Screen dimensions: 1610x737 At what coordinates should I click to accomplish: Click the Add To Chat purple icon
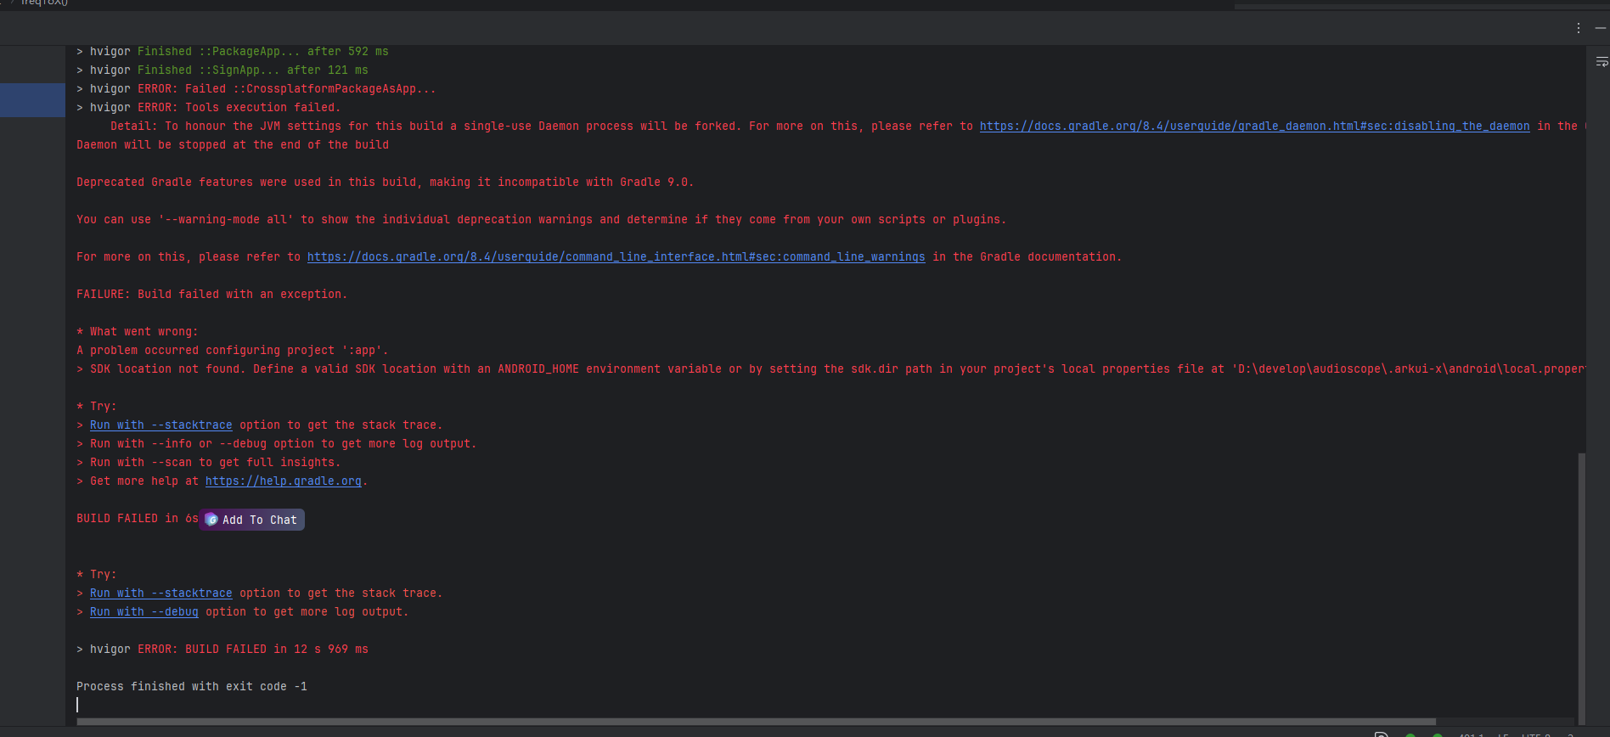(211, 520)
